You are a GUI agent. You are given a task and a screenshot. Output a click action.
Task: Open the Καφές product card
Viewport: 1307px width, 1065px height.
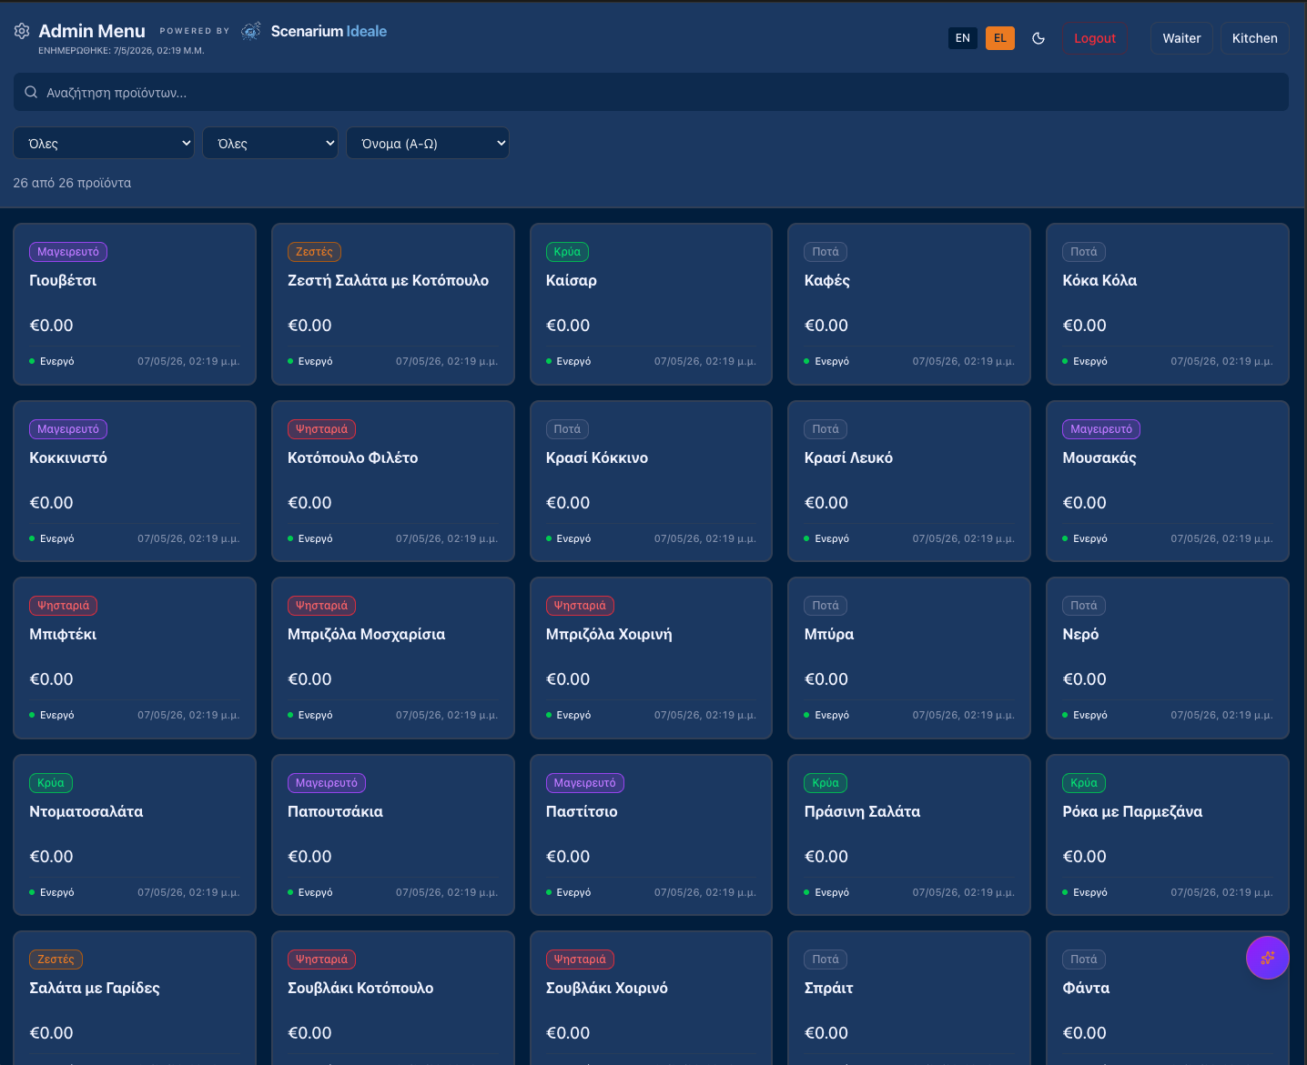(x=909, y=304)
